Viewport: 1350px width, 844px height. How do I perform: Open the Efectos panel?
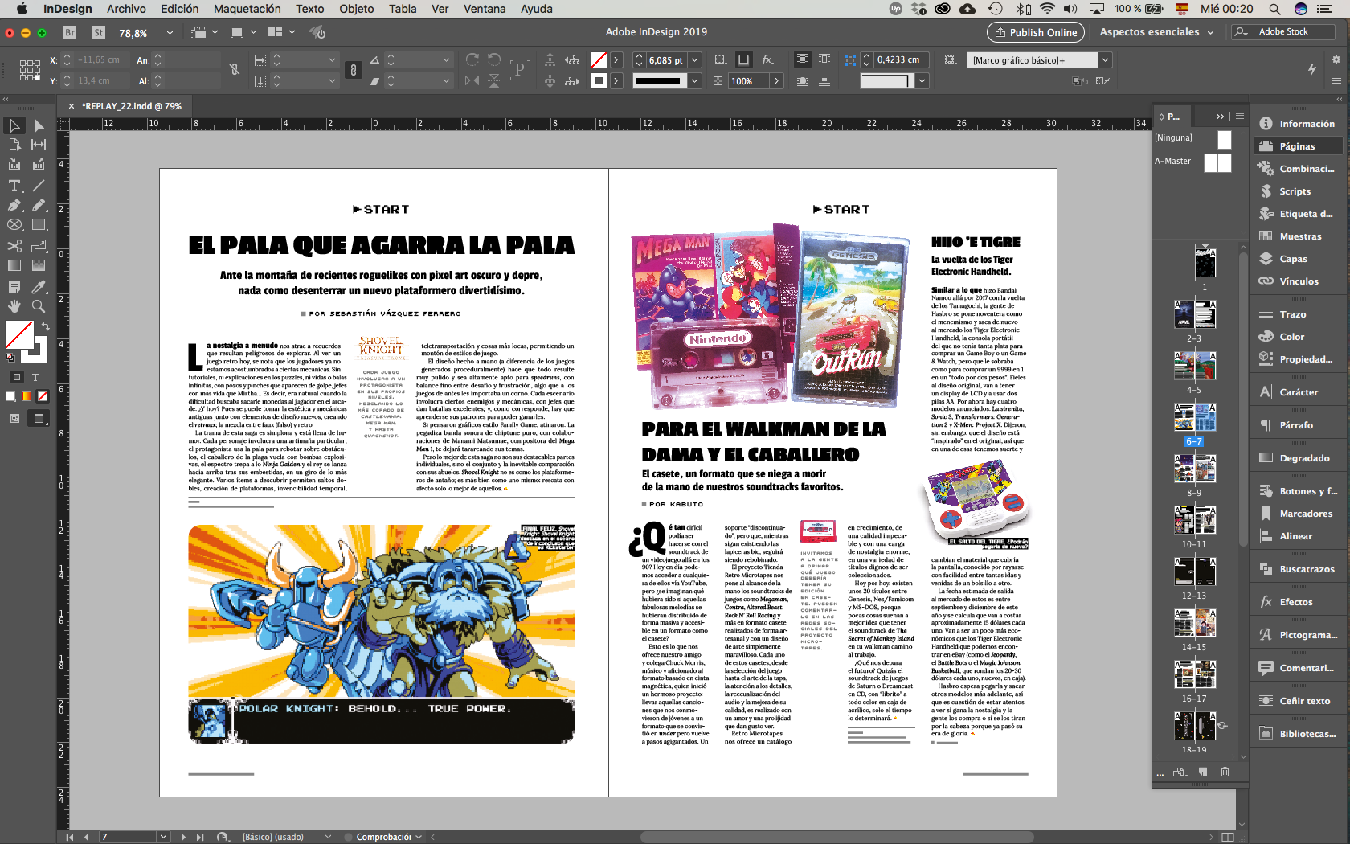click(x=1295, y=602)
